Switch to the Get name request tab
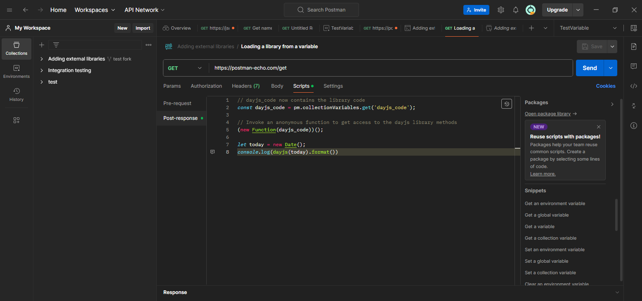The height and width of the screenshot is (301, 642). coord(257,28)
